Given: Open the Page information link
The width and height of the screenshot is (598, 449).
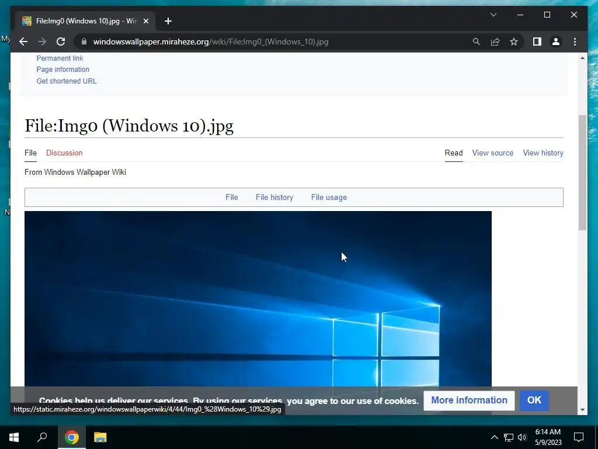Looking at the screenshot, I should point(63,70).
